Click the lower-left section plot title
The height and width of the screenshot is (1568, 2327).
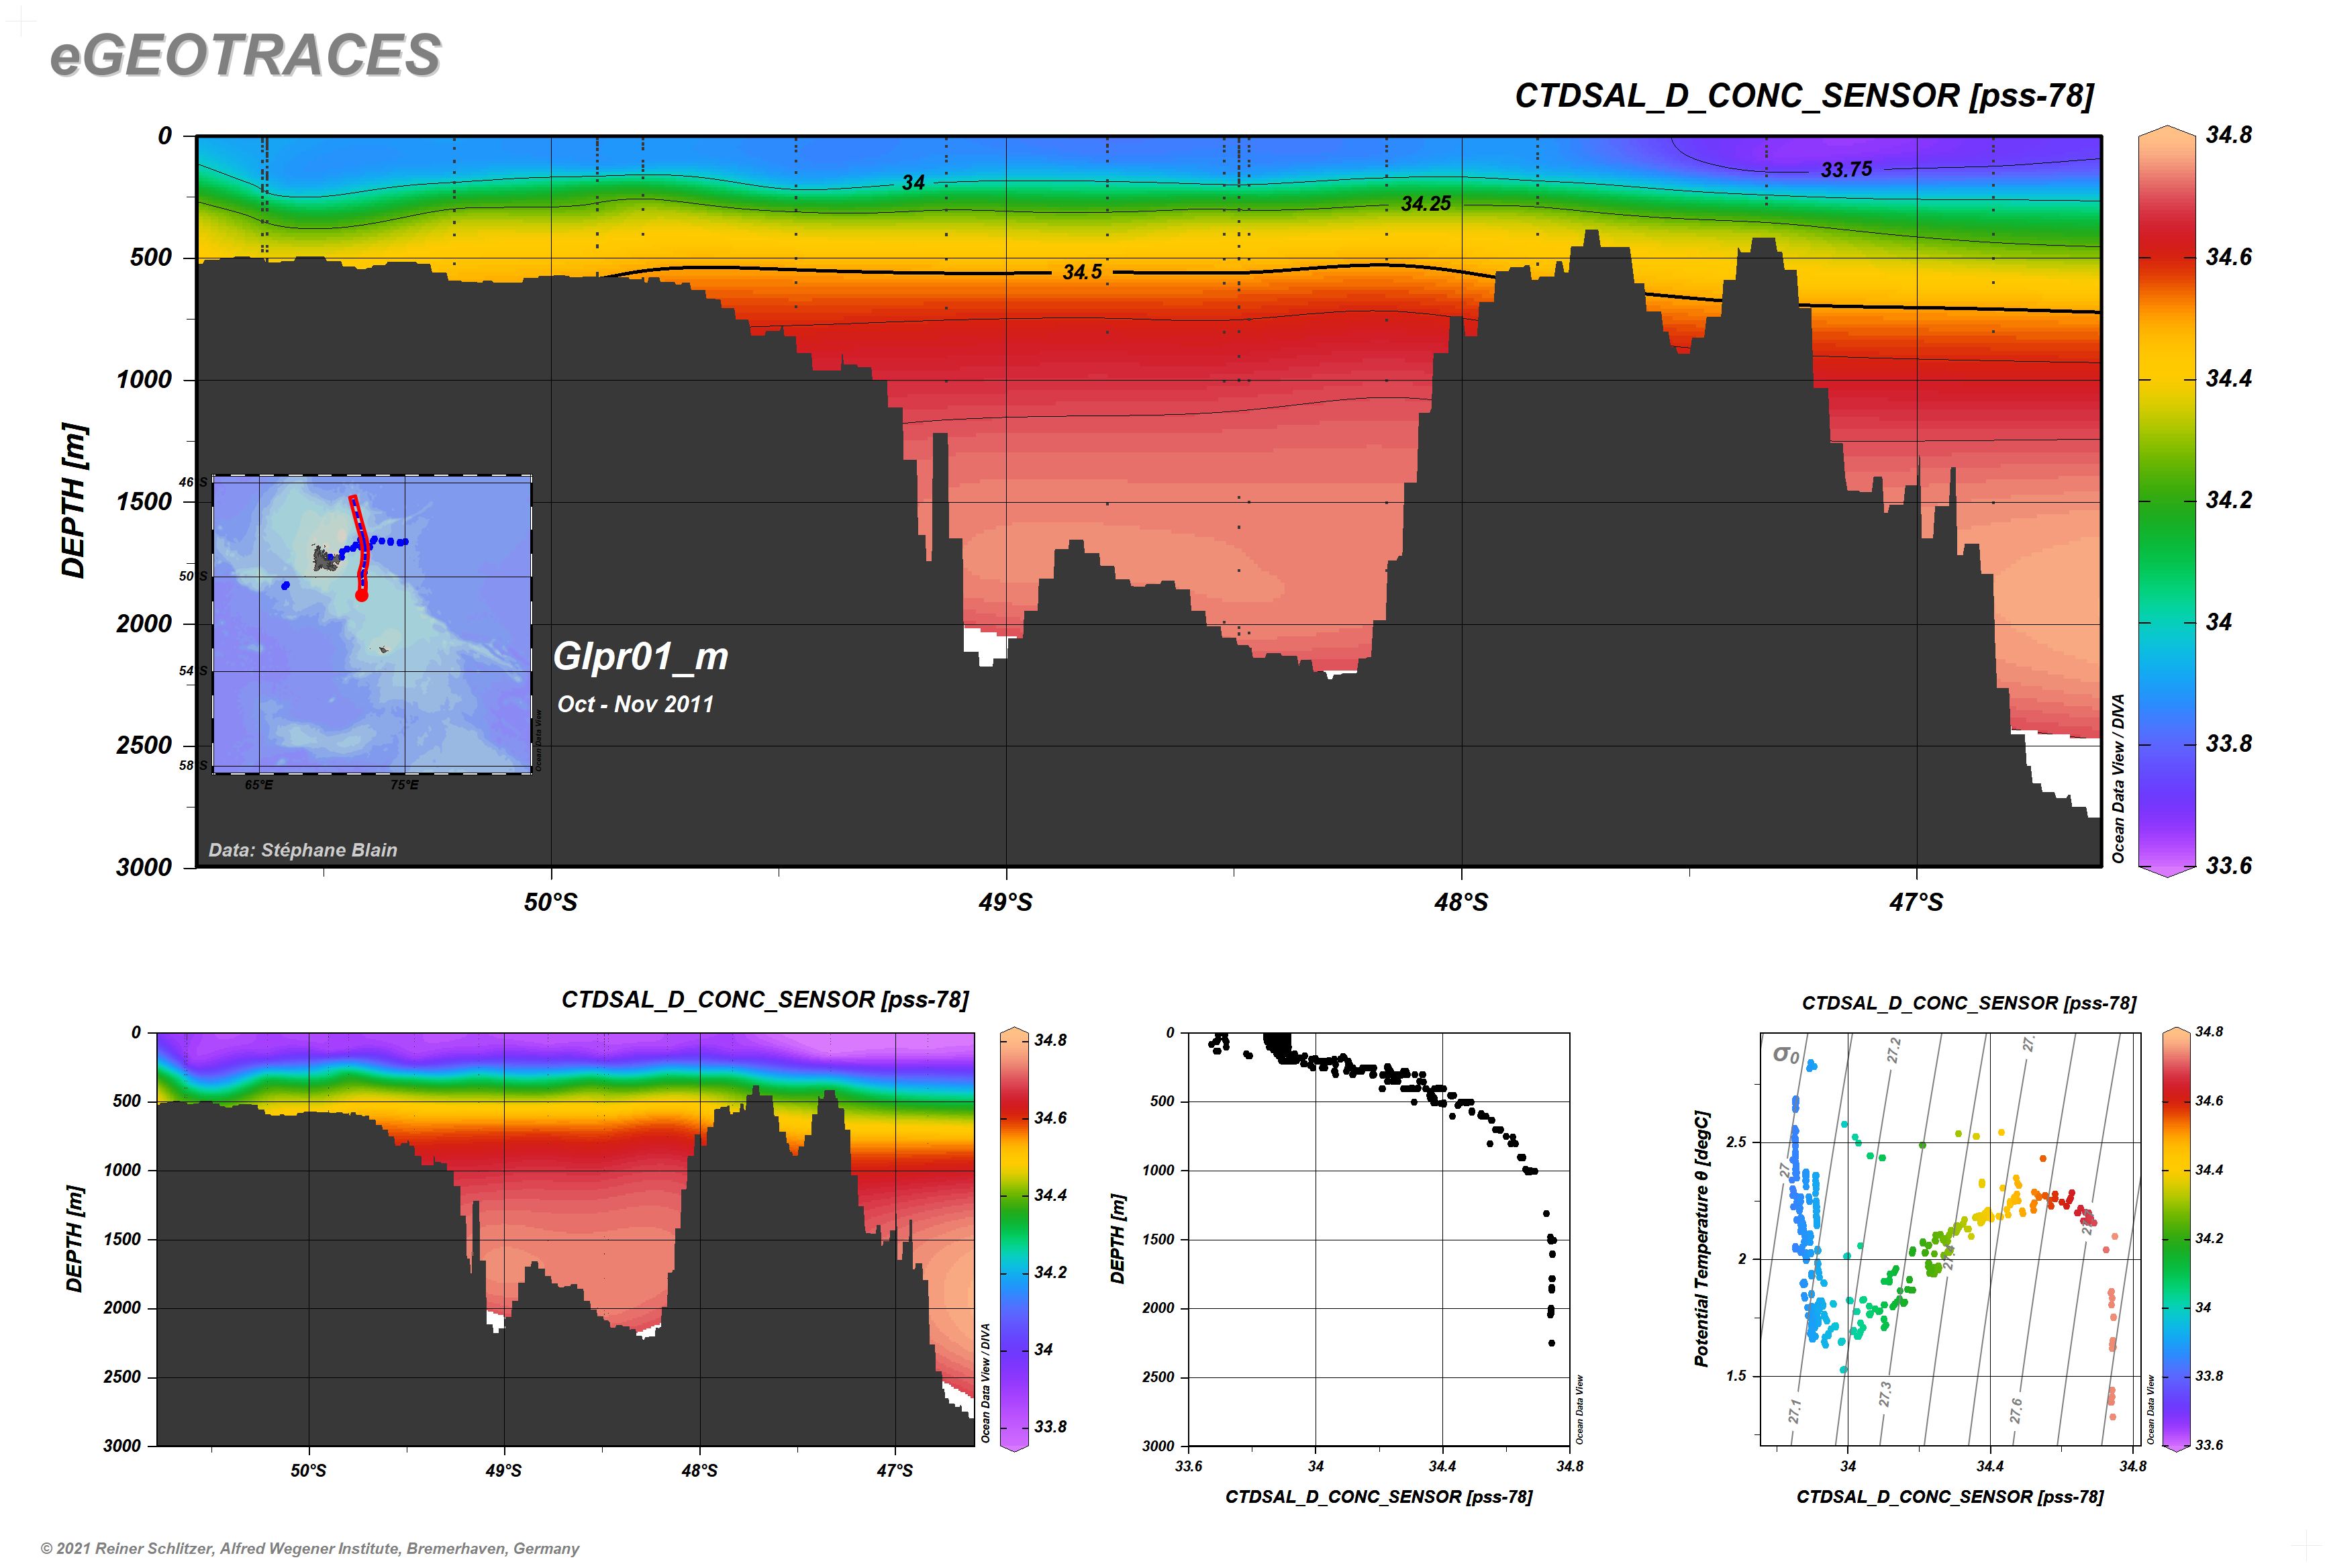pos(765,1000)
